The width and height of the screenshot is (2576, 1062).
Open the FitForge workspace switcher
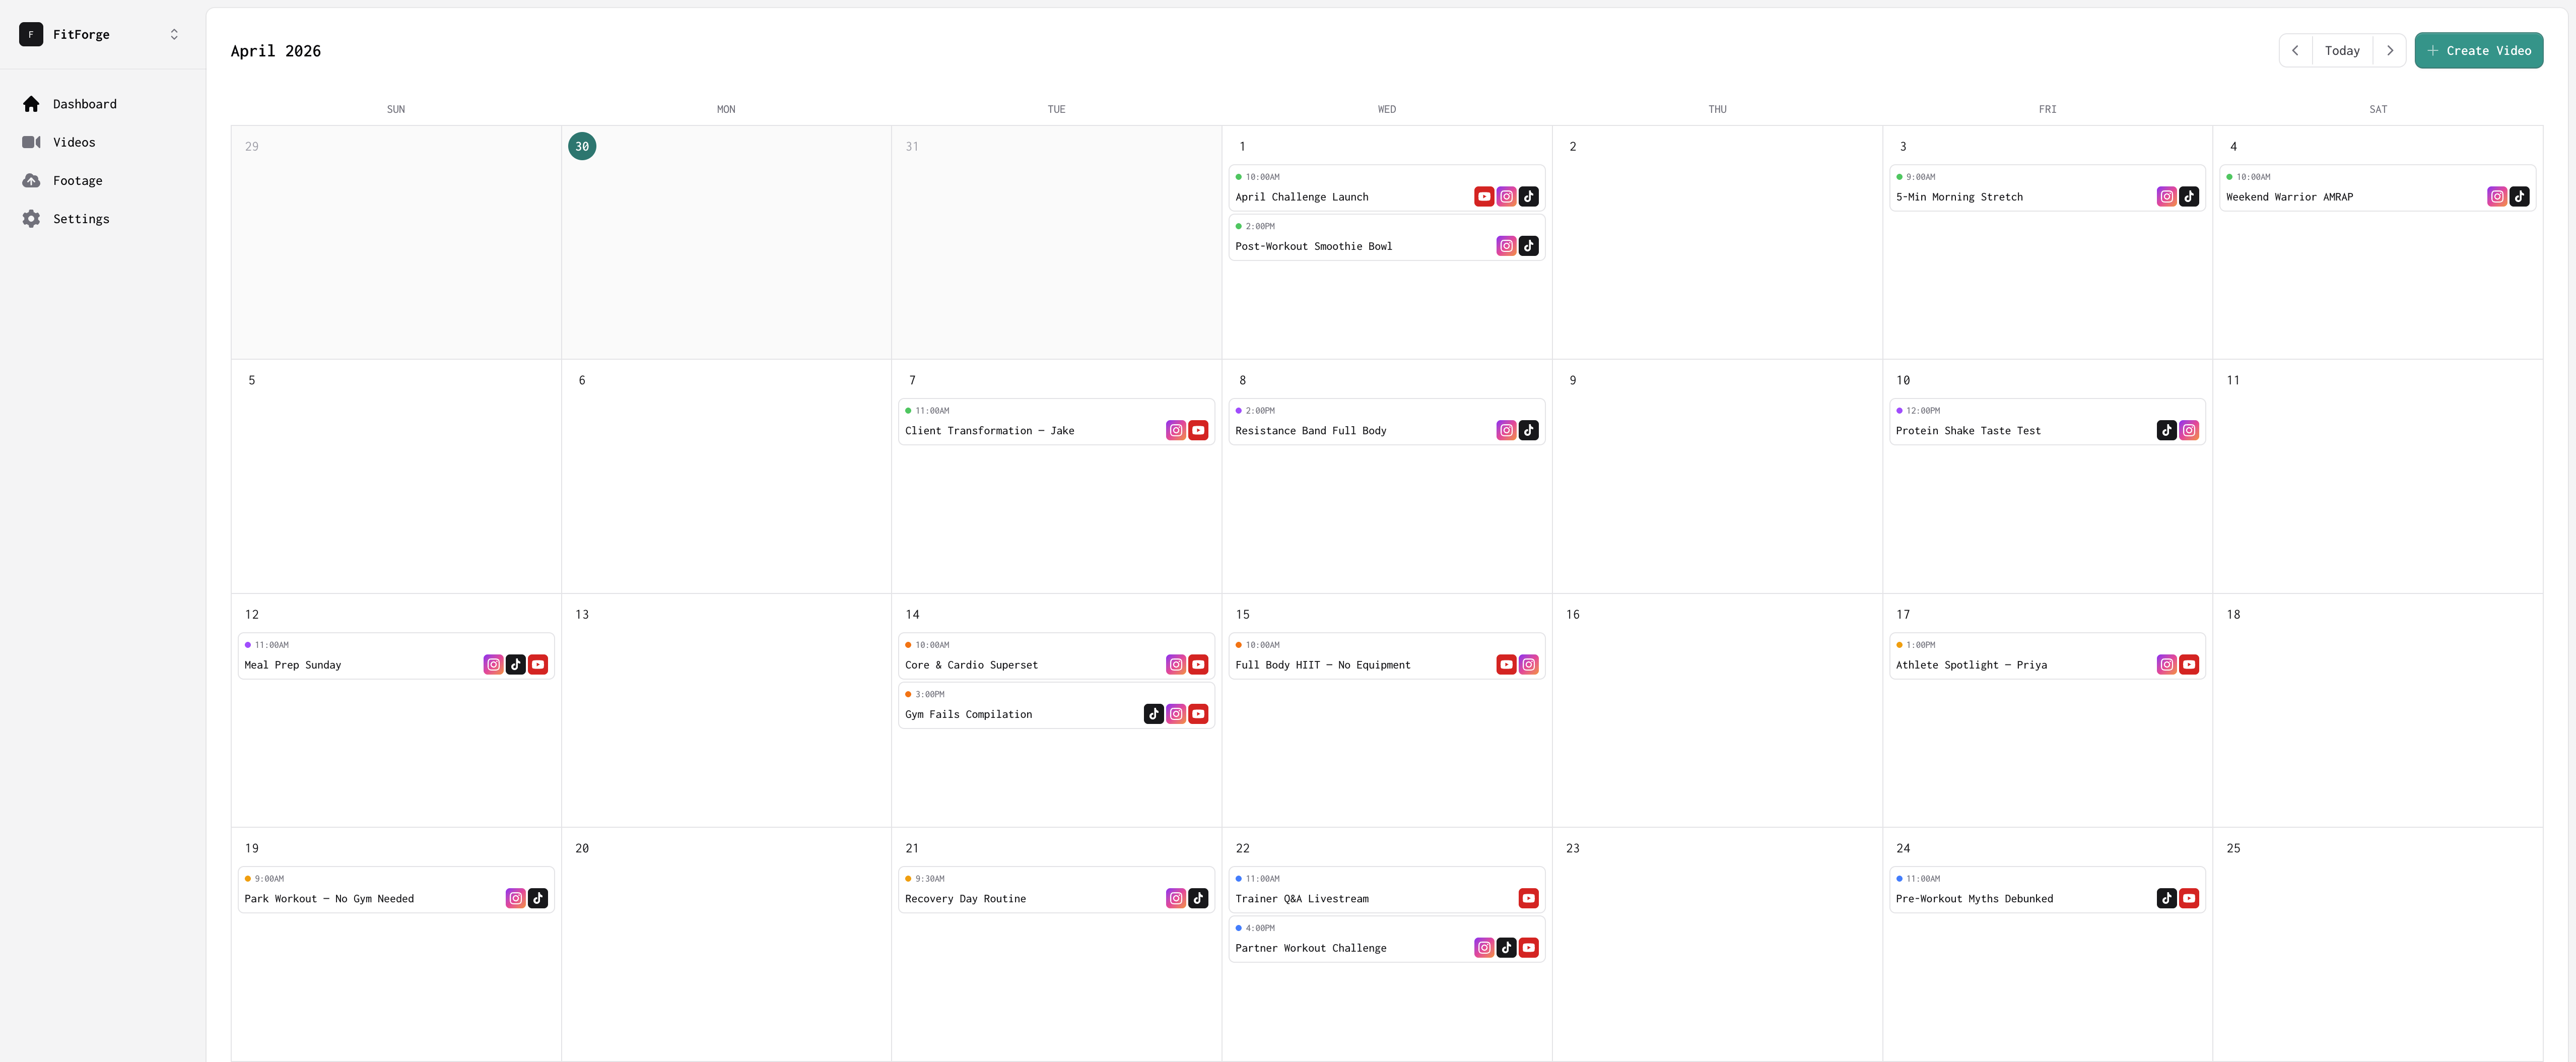pyautogui.click(x=174, y=33)
